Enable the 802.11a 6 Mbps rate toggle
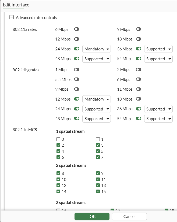177x222 pixels. [x=77, y=29]
